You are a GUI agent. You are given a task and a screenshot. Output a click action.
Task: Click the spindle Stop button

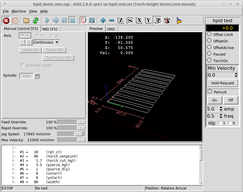click(x=26, y=76)
